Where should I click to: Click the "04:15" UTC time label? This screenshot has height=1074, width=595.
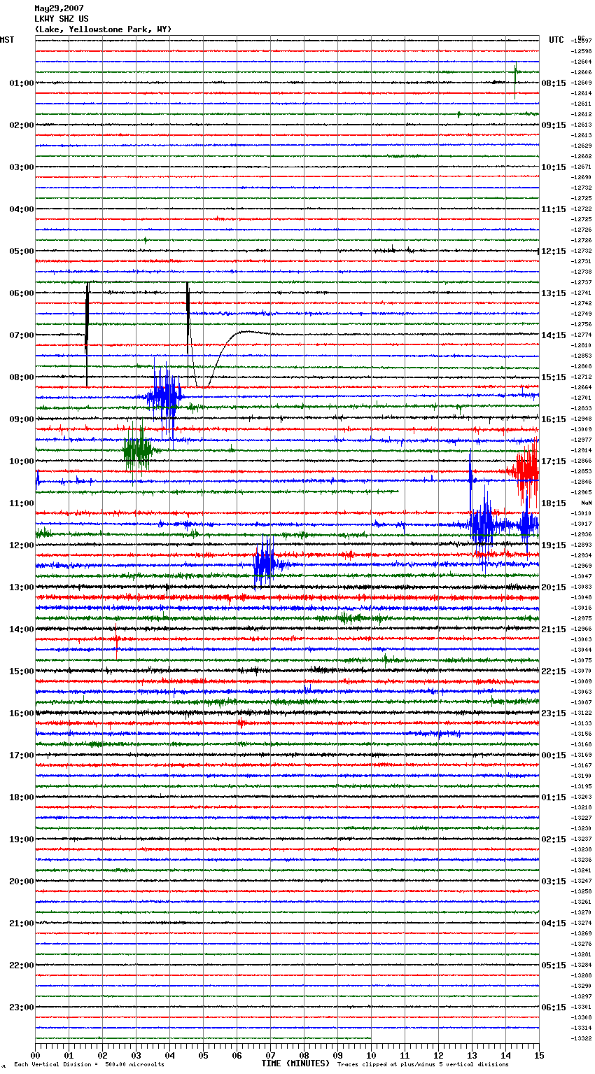554,923
